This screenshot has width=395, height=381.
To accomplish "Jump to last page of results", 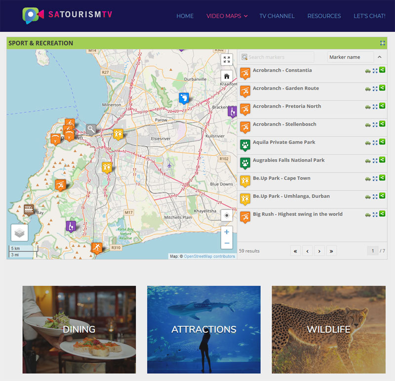I will [331, 251].
